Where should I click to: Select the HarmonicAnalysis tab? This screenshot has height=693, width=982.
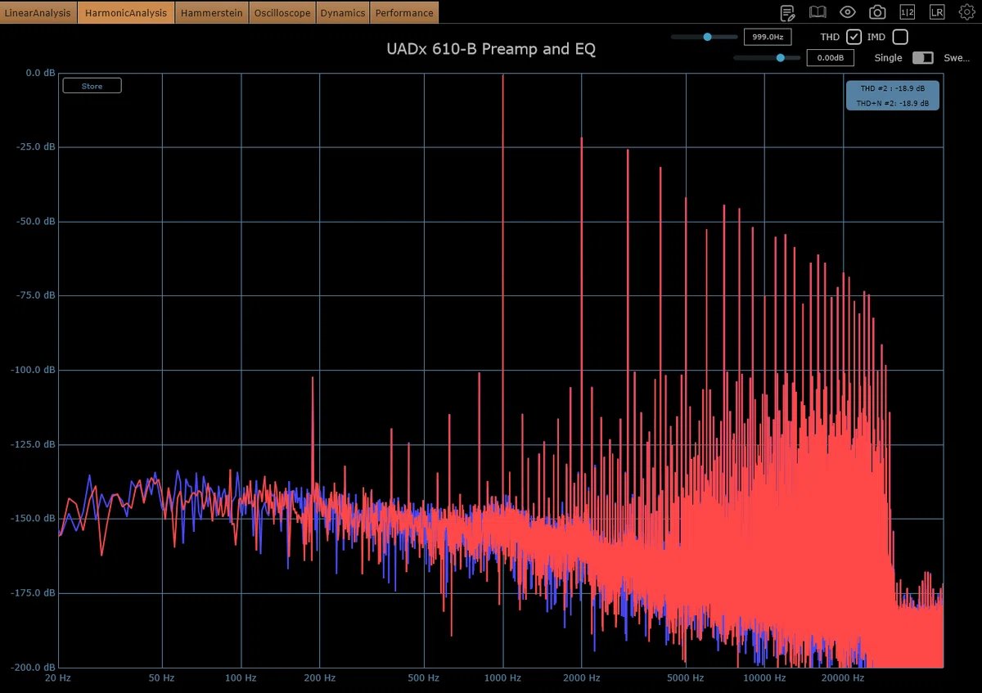126,12
